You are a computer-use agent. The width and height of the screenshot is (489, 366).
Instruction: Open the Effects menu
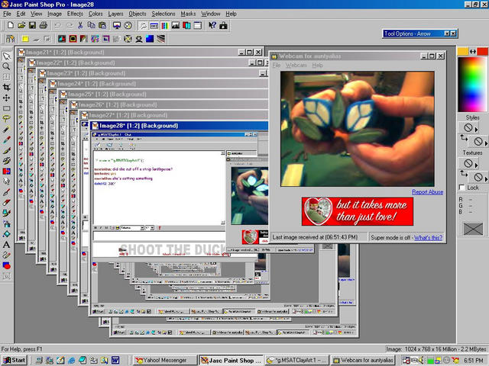[x=75, y=14]
